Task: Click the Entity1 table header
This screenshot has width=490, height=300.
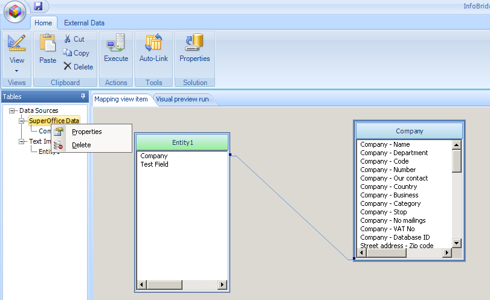Action: click(x=182, y=142)
